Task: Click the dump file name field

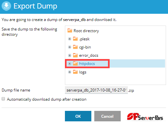Action: tap(96, 90)
